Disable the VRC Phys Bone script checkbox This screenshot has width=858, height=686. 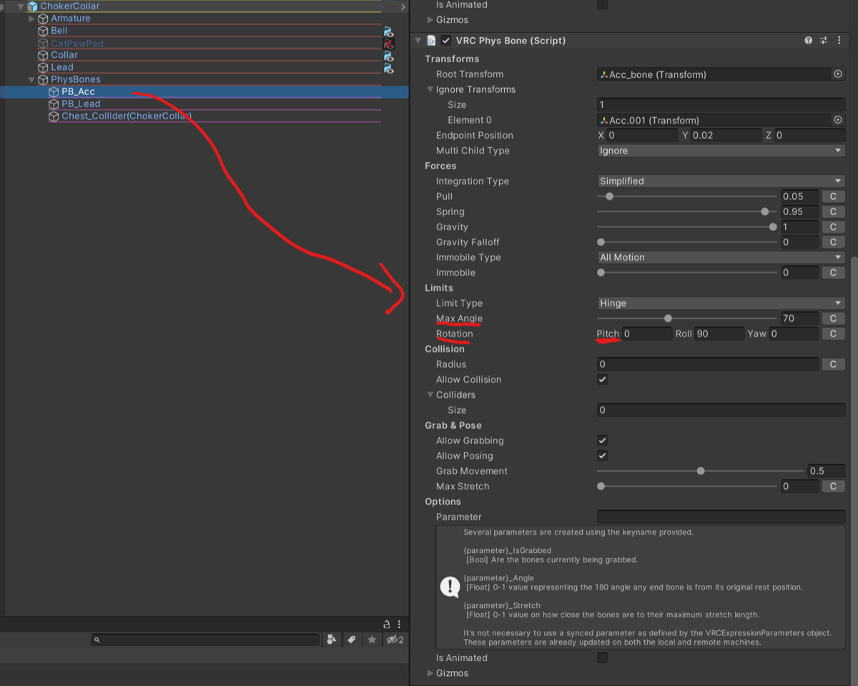tap(446, 41)
